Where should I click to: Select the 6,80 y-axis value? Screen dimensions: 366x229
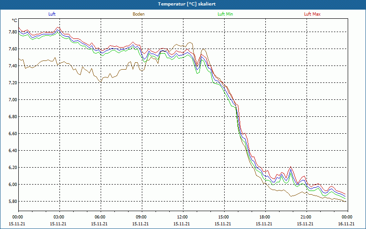coord(13,117)
